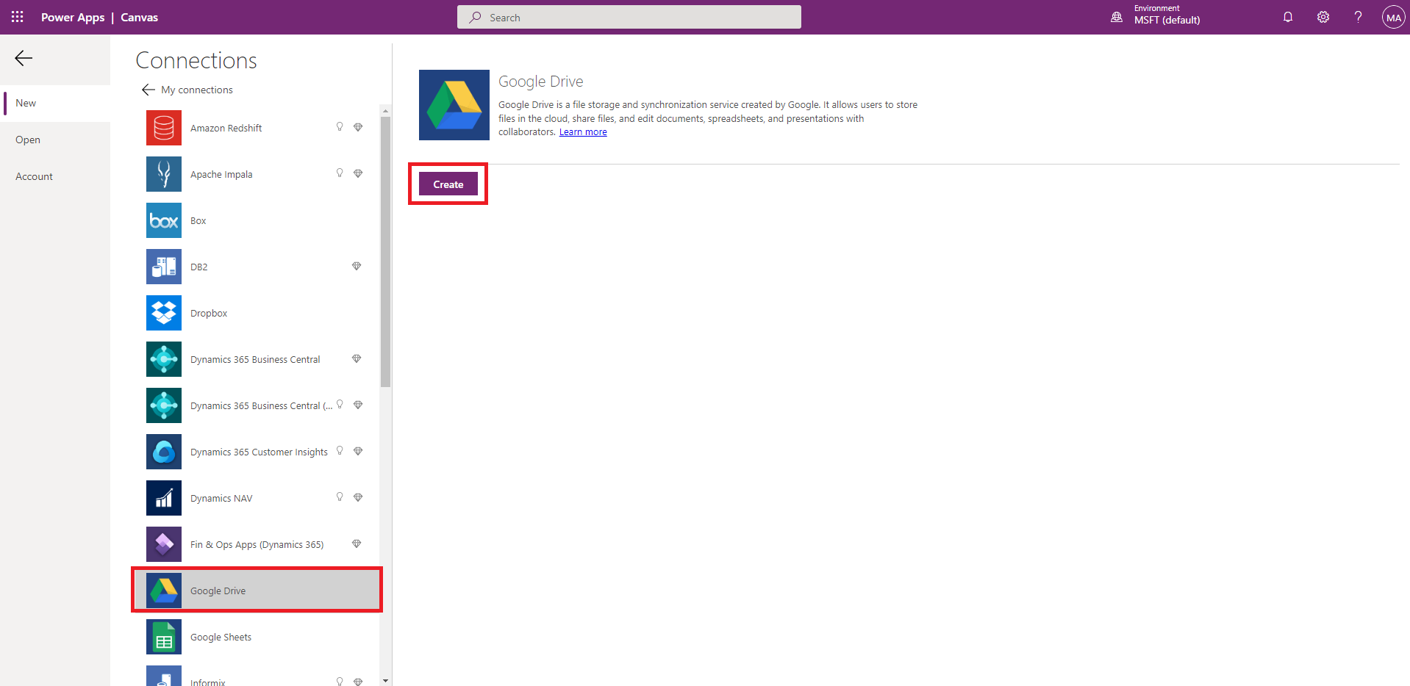Click the MA account avatar
1410x686 pixels.
1393,16
